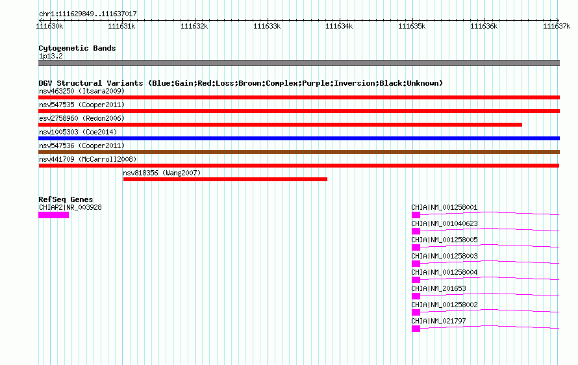The image size is (578, 365).
Task: Click the nsv818356 (Wang2007) label
Action: click(162, 173)
